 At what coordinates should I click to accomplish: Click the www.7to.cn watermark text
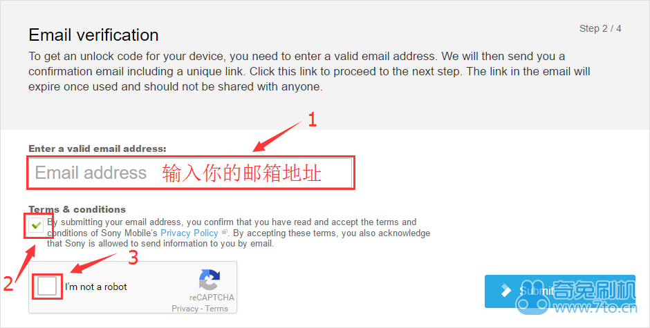595,308
